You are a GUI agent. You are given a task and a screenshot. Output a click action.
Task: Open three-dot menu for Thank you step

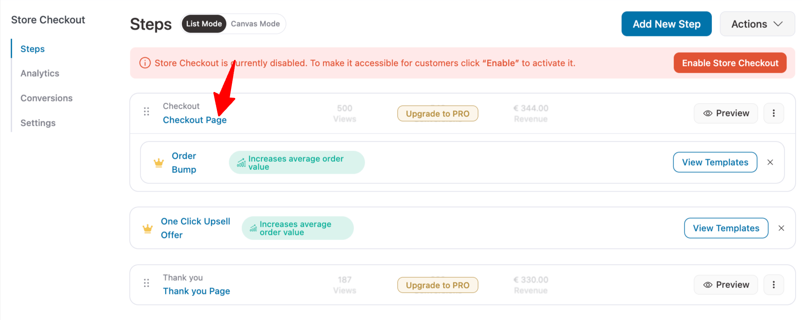pos(773,285)
